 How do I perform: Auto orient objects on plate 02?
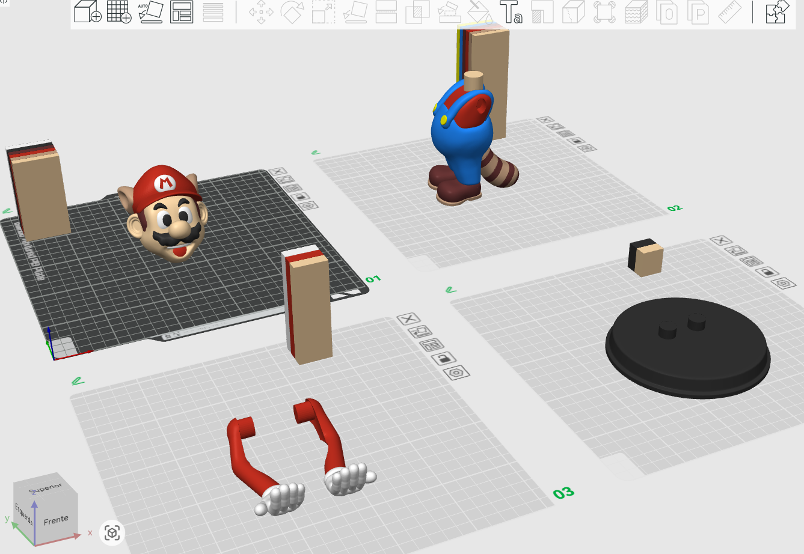(556, 127)
